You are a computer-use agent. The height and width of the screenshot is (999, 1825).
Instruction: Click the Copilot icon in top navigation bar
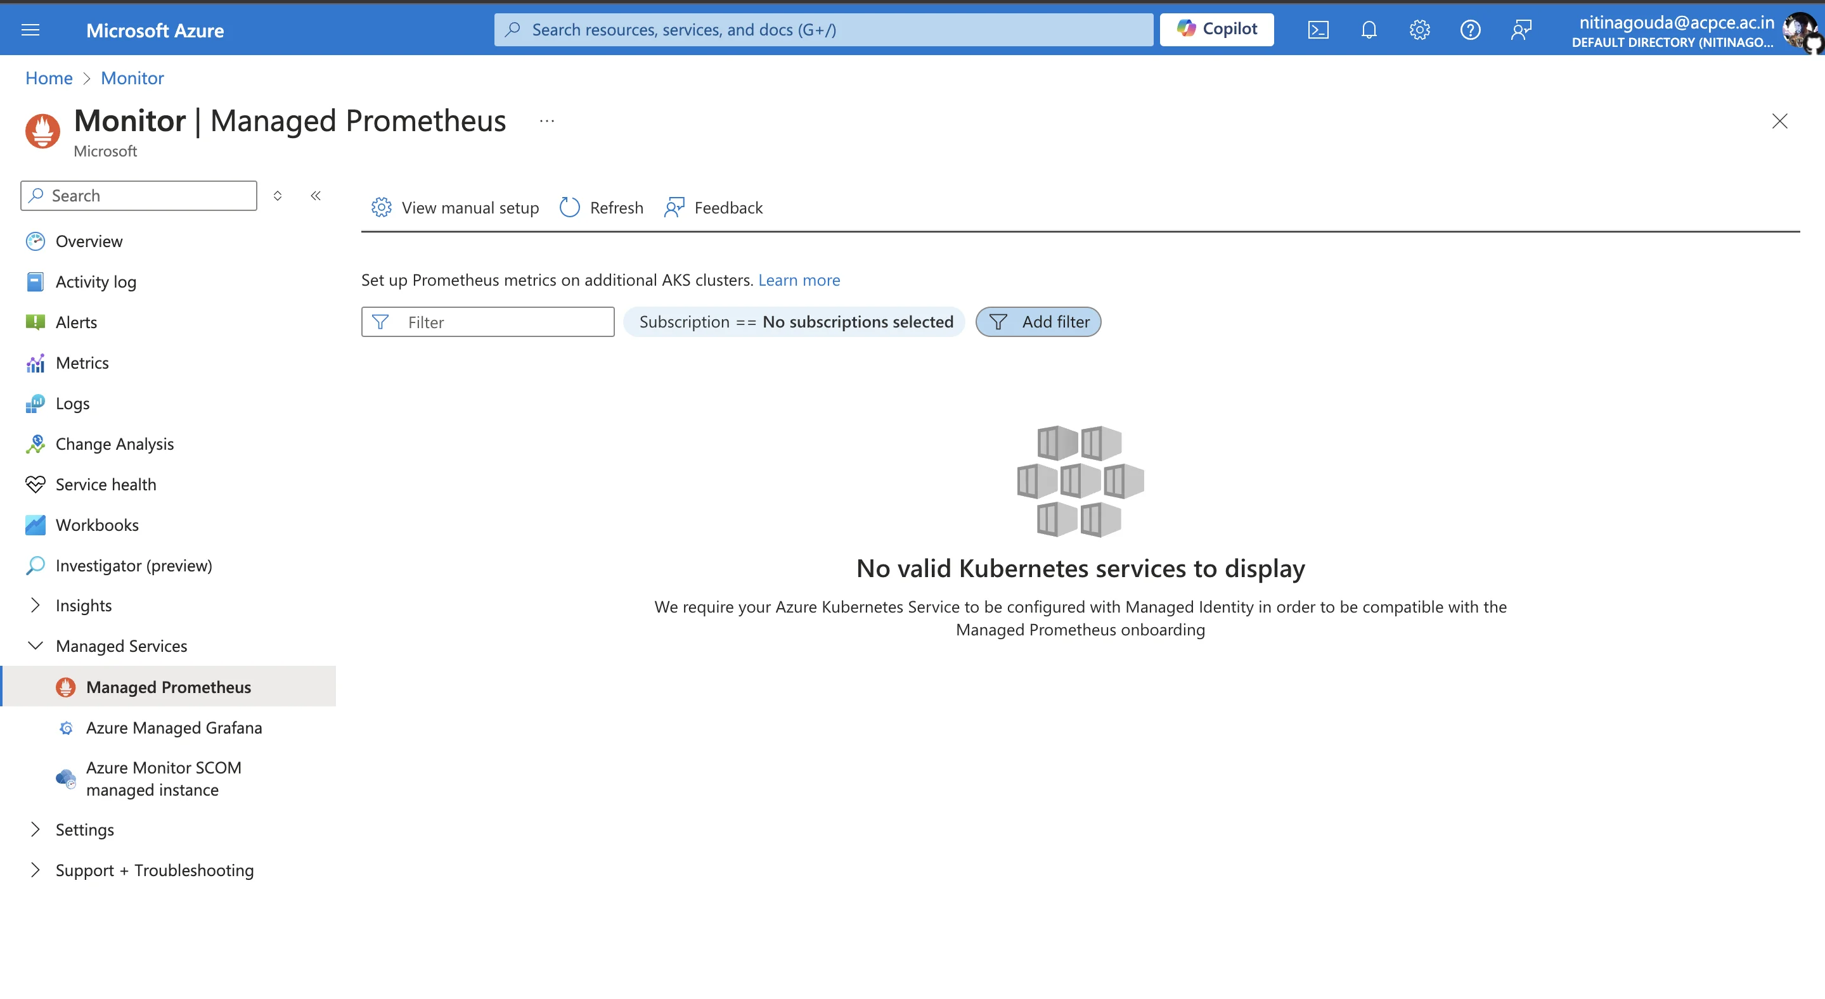[x=1217, y=29]
